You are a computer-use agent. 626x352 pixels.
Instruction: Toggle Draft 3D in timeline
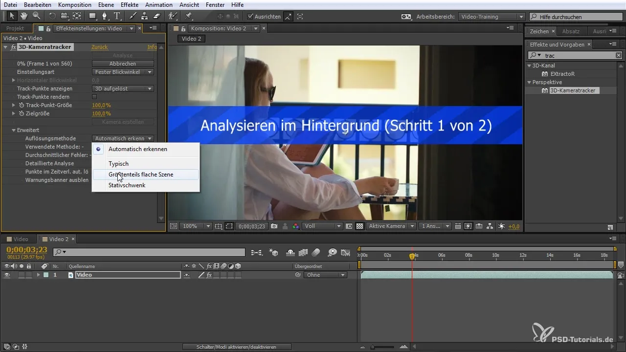pyautogui.click(x=273, y=252)
